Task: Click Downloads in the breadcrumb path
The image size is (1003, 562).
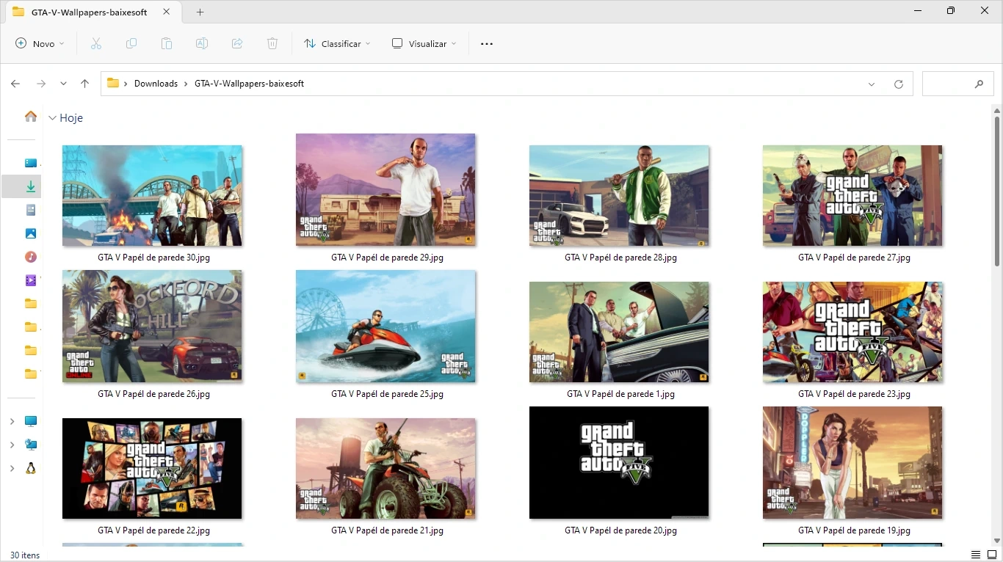Action: pyautogui.click(x=156, y=84)
